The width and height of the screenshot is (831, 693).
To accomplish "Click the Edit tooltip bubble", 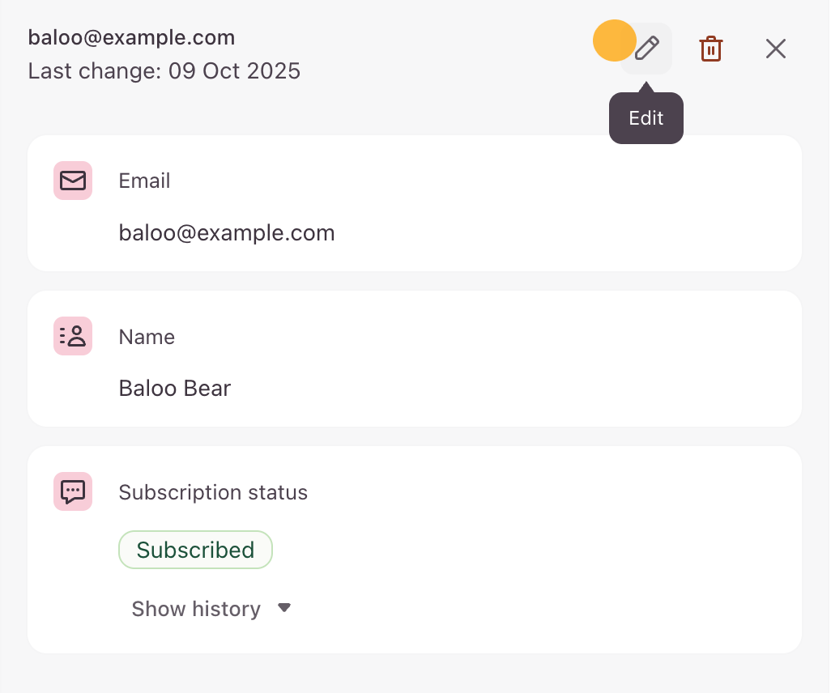I will pyautogui.click(x=646, y=119).
